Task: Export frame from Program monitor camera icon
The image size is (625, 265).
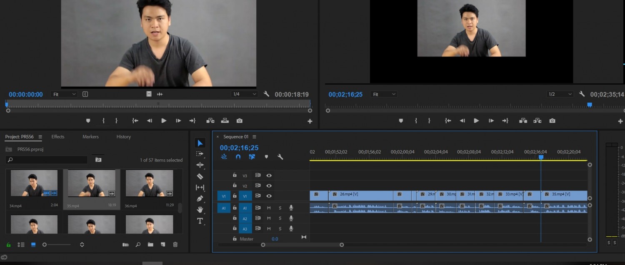Action: pyautogui.click(x=552, y=121)
